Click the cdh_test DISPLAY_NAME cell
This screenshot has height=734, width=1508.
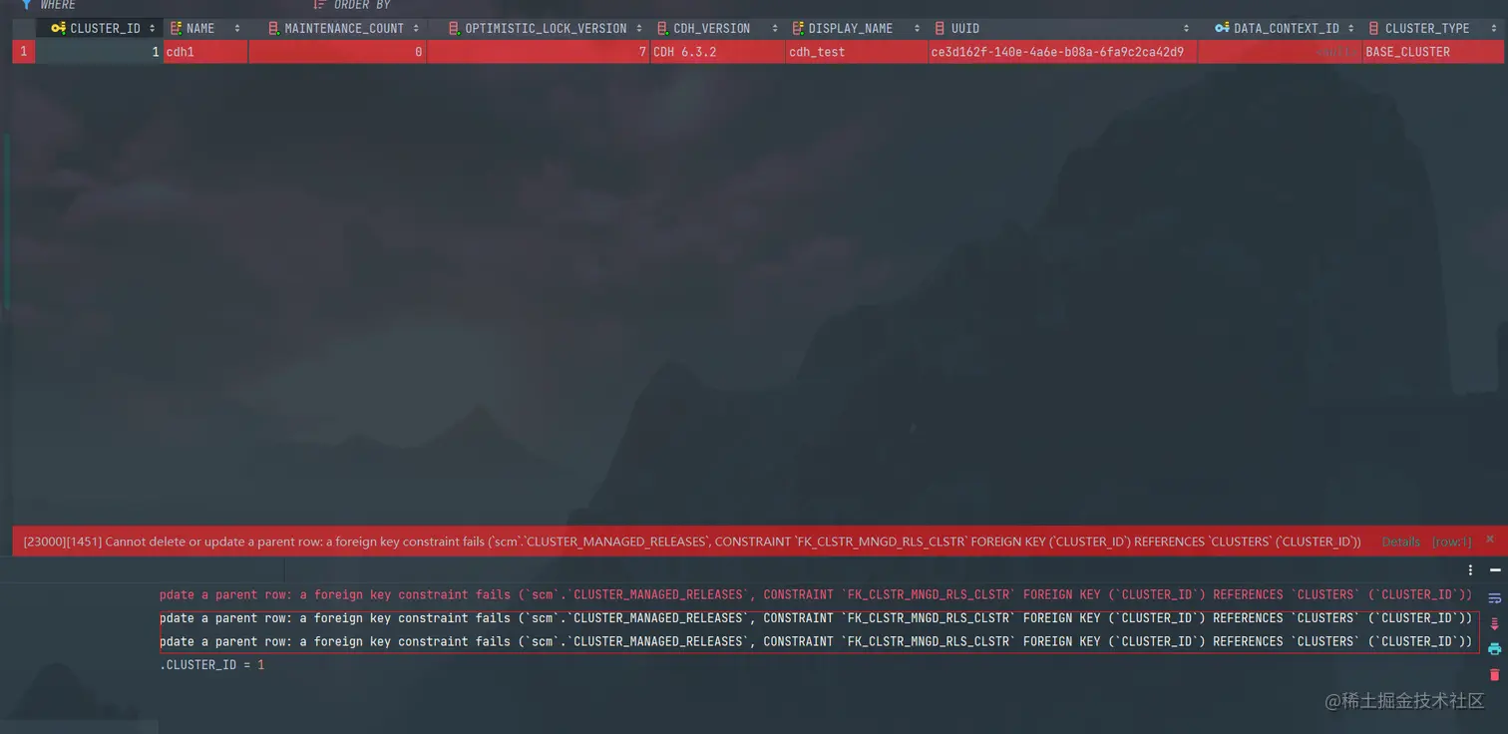coord(857,52)
